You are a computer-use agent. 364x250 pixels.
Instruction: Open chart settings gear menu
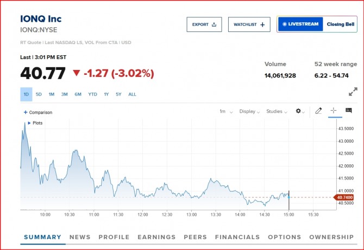tap(299, 111)
